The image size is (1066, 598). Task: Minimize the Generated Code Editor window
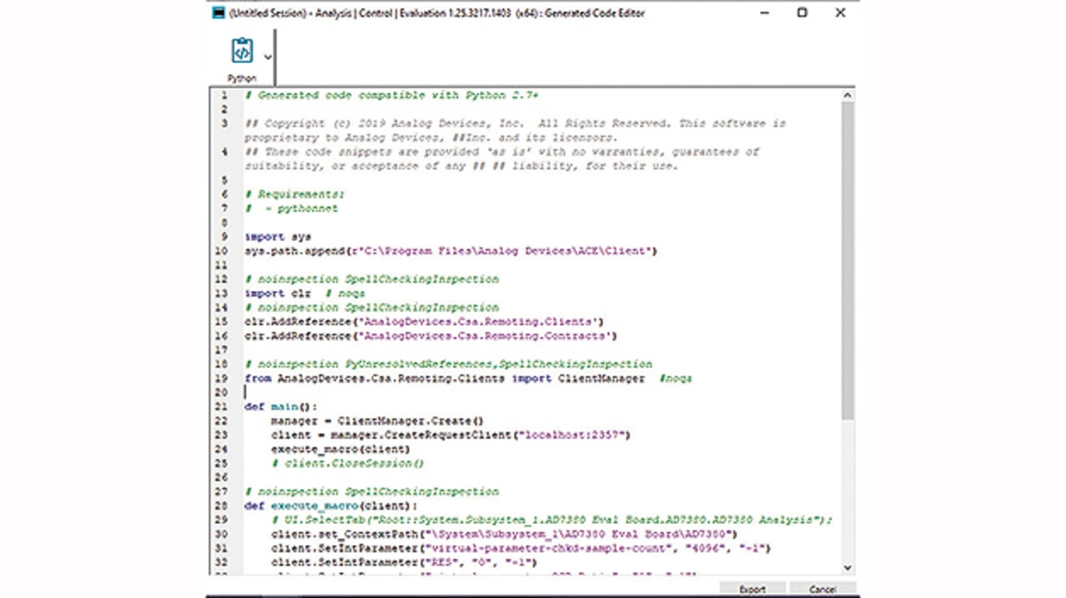tap(764, 12)
